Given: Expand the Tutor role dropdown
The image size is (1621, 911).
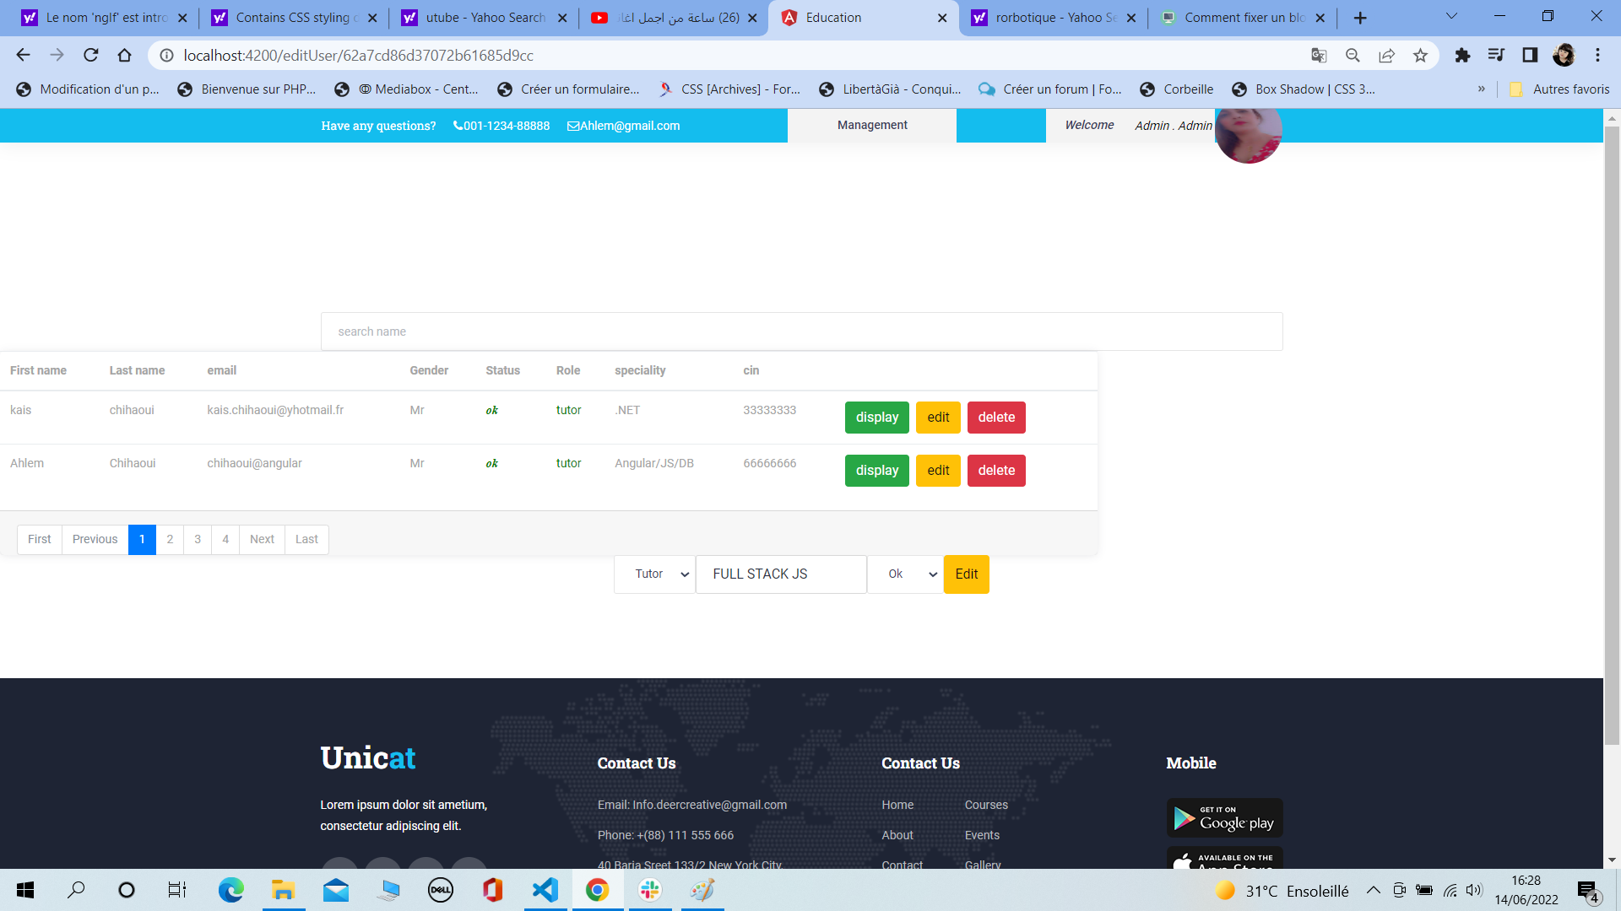Looking at the screenshot, I should [654, 574].
